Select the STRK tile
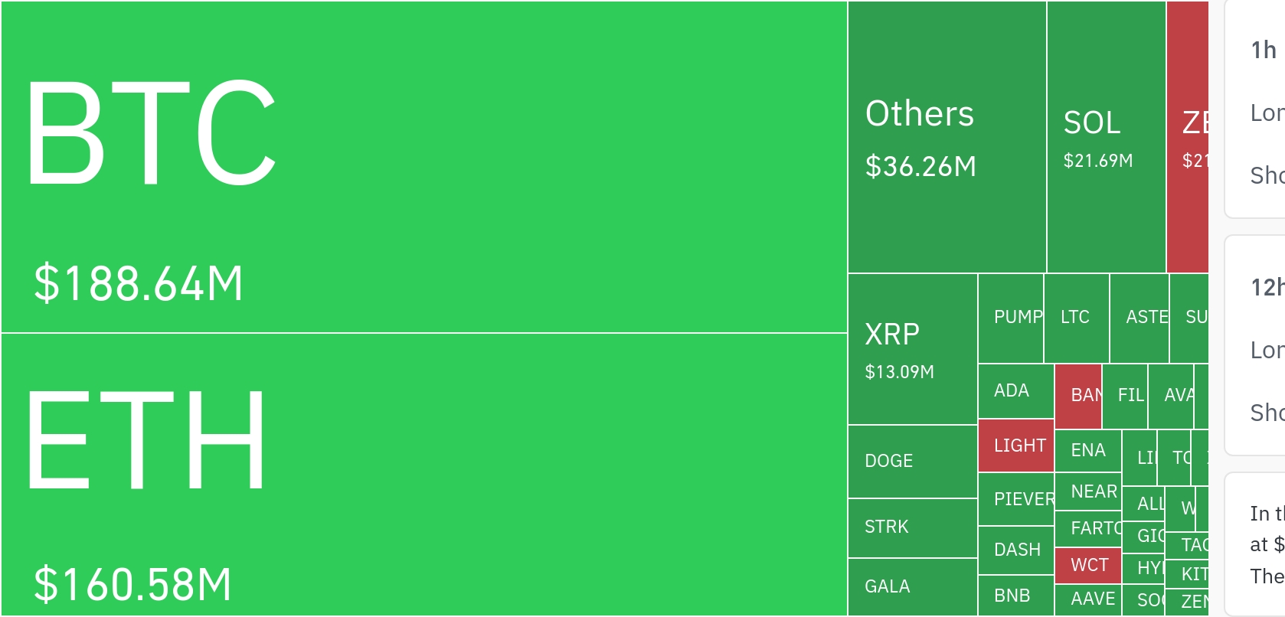The height and width of the screenshot is (617, 1285). pos(912,527)
